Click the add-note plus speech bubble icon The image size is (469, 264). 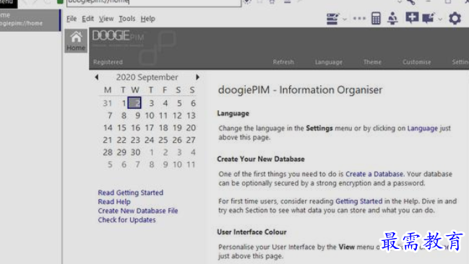point(412,17)
